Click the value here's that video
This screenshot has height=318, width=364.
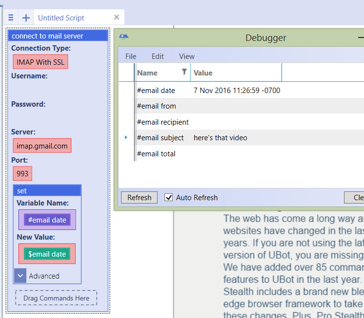pos(221,138)
